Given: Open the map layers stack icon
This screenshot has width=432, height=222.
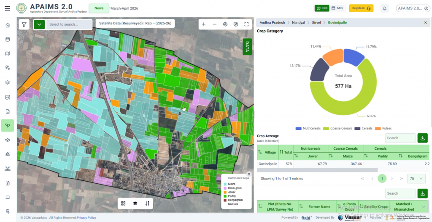Looking at the screenshot, I should (135, 203).
